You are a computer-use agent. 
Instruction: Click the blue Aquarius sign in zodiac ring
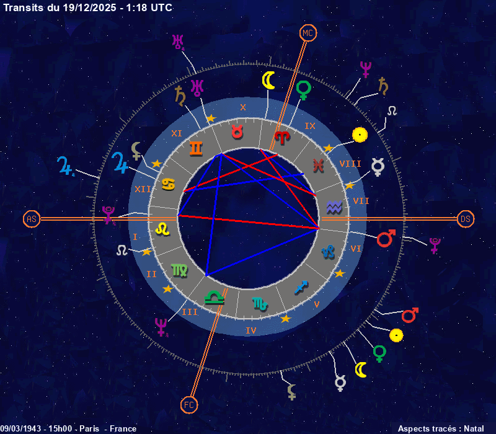(x=335, y=205)
